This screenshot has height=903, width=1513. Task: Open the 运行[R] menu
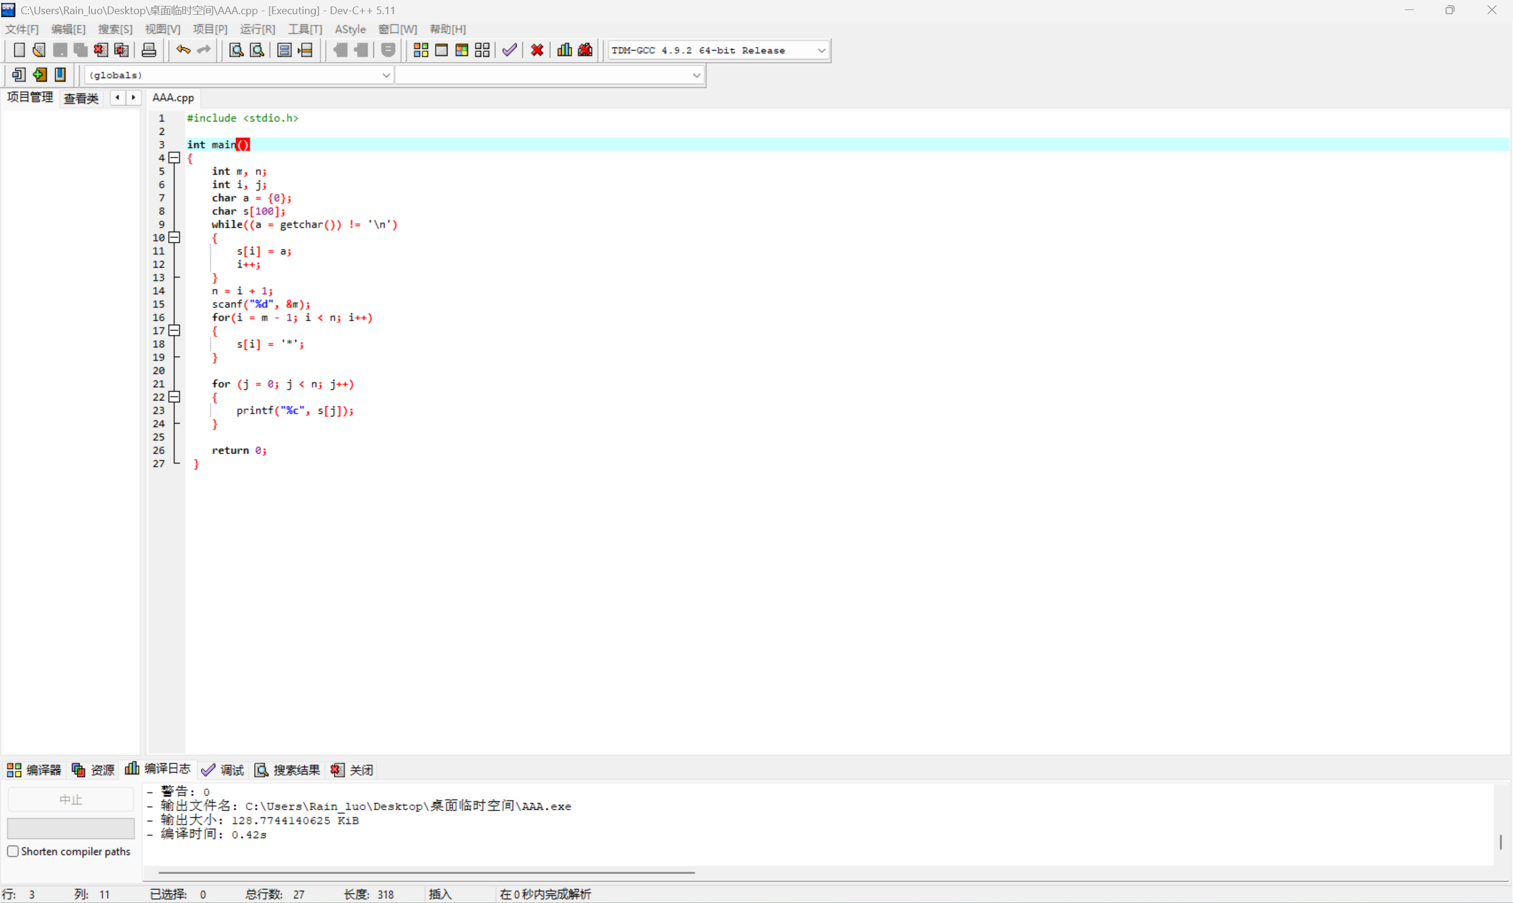pos(257,29)
